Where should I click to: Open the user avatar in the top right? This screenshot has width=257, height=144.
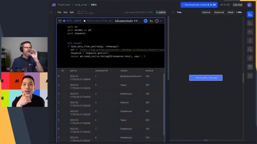249,5
